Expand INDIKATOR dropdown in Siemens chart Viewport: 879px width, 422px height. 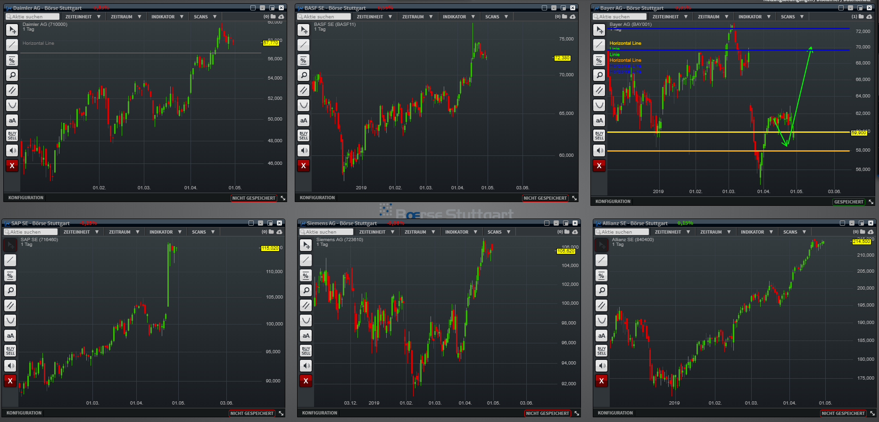point(461,232)
